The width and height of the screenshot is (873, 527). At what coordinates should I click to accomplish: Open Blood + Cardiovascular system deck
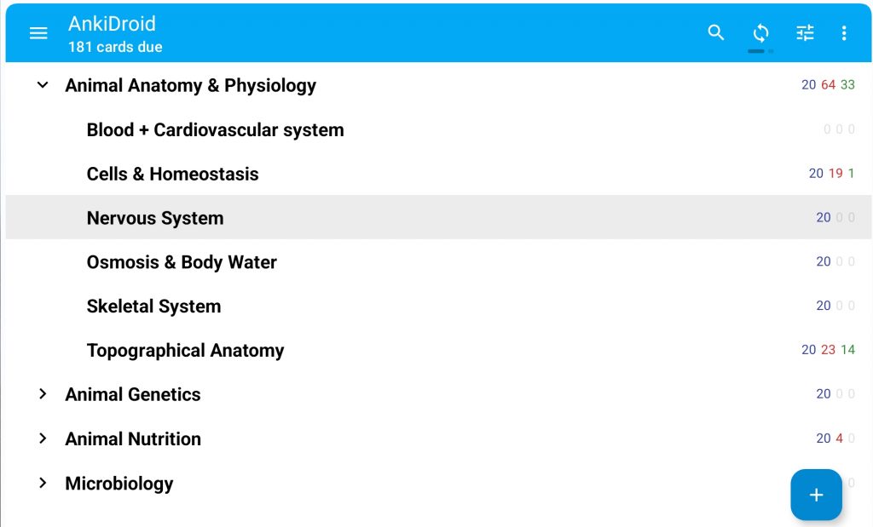coord(215,130)
